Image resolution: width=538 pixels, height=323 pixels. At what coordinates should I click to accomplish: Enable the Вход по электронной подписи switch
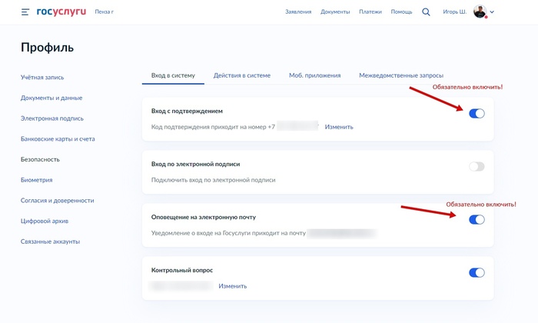(x=477, y=166)
